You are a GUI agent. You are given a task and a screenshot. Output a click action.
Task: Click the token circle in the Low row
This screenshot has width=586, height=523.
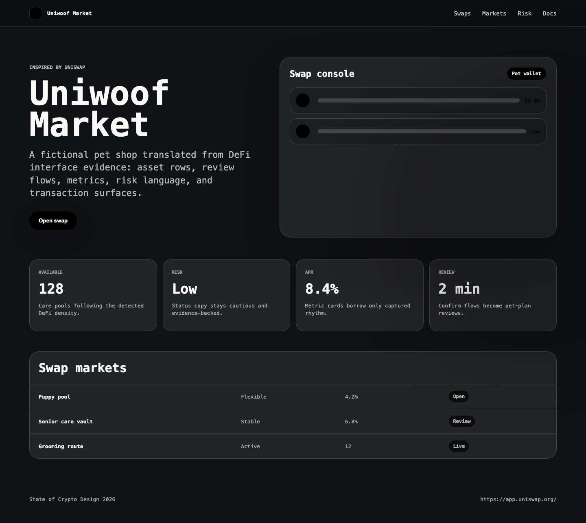303,131
